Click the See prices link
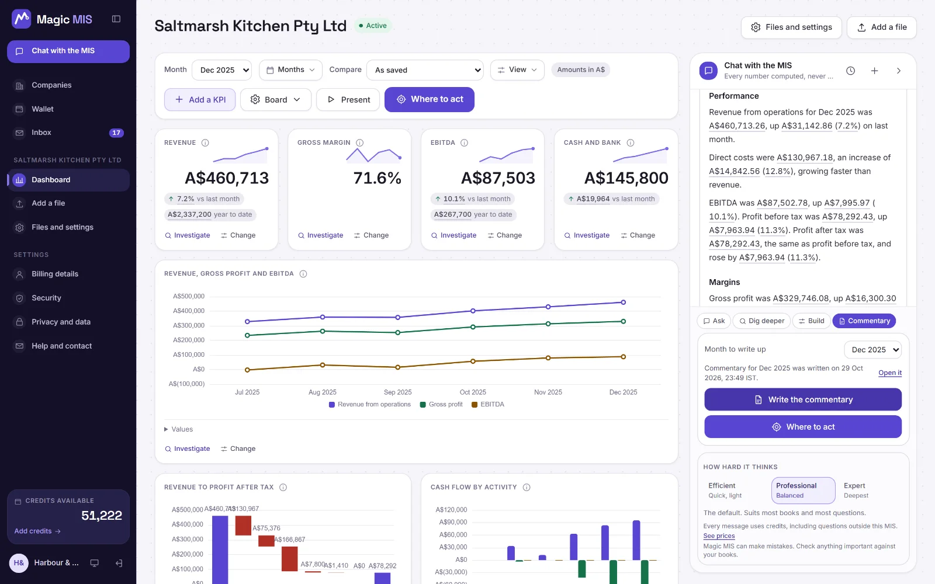 pyautogui.click(x=719, y=536)
